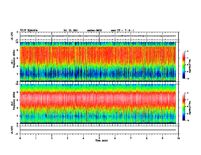The height and width of the screenshot is (155, 201).
Task: Click the 'station=MOS' header label
Action: 94,30
